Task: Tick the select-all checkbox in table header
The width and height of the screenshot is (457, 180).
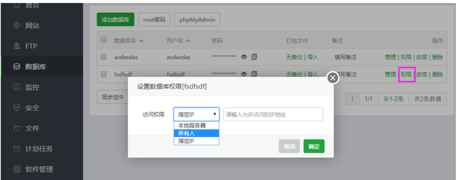Action: (x=104, y=40)
